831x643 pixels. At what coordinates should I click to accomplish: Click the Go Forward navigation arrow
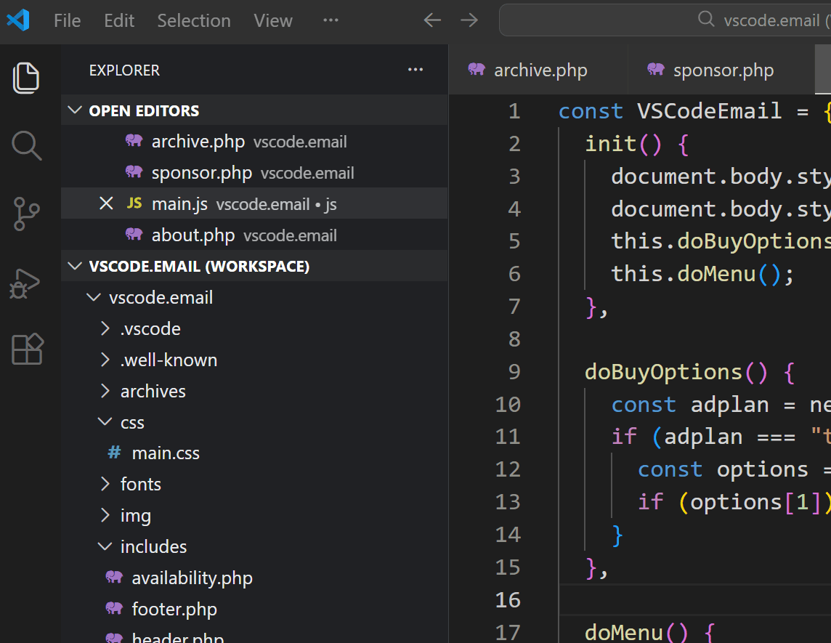click(x=469, y=20)
